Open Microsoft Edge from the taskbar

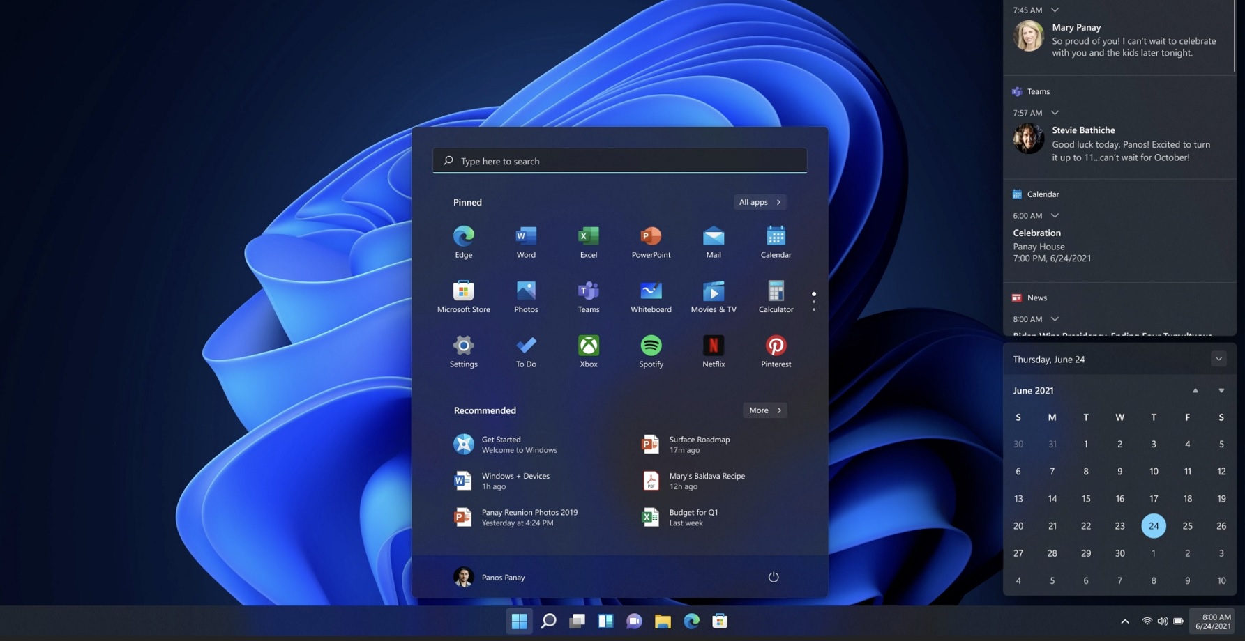[691, 621]
